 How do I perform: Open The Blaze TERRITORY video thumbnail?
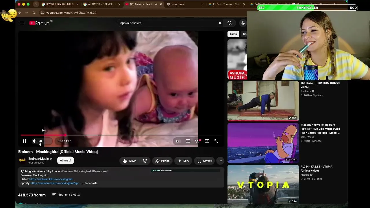pos(263,101)
